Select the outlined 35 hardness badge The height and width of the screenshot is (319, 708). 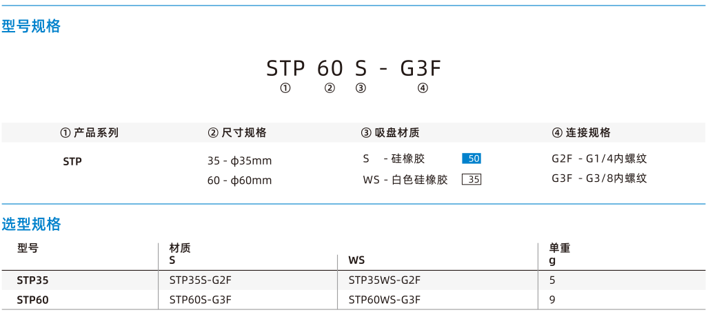coord(472,180)
